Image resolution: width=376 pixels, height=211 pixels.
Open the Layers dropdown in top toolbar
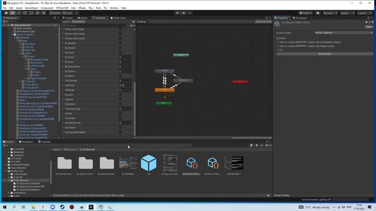[x=347, y=13]
